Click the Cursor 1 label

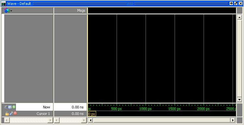tap(43, 114)
